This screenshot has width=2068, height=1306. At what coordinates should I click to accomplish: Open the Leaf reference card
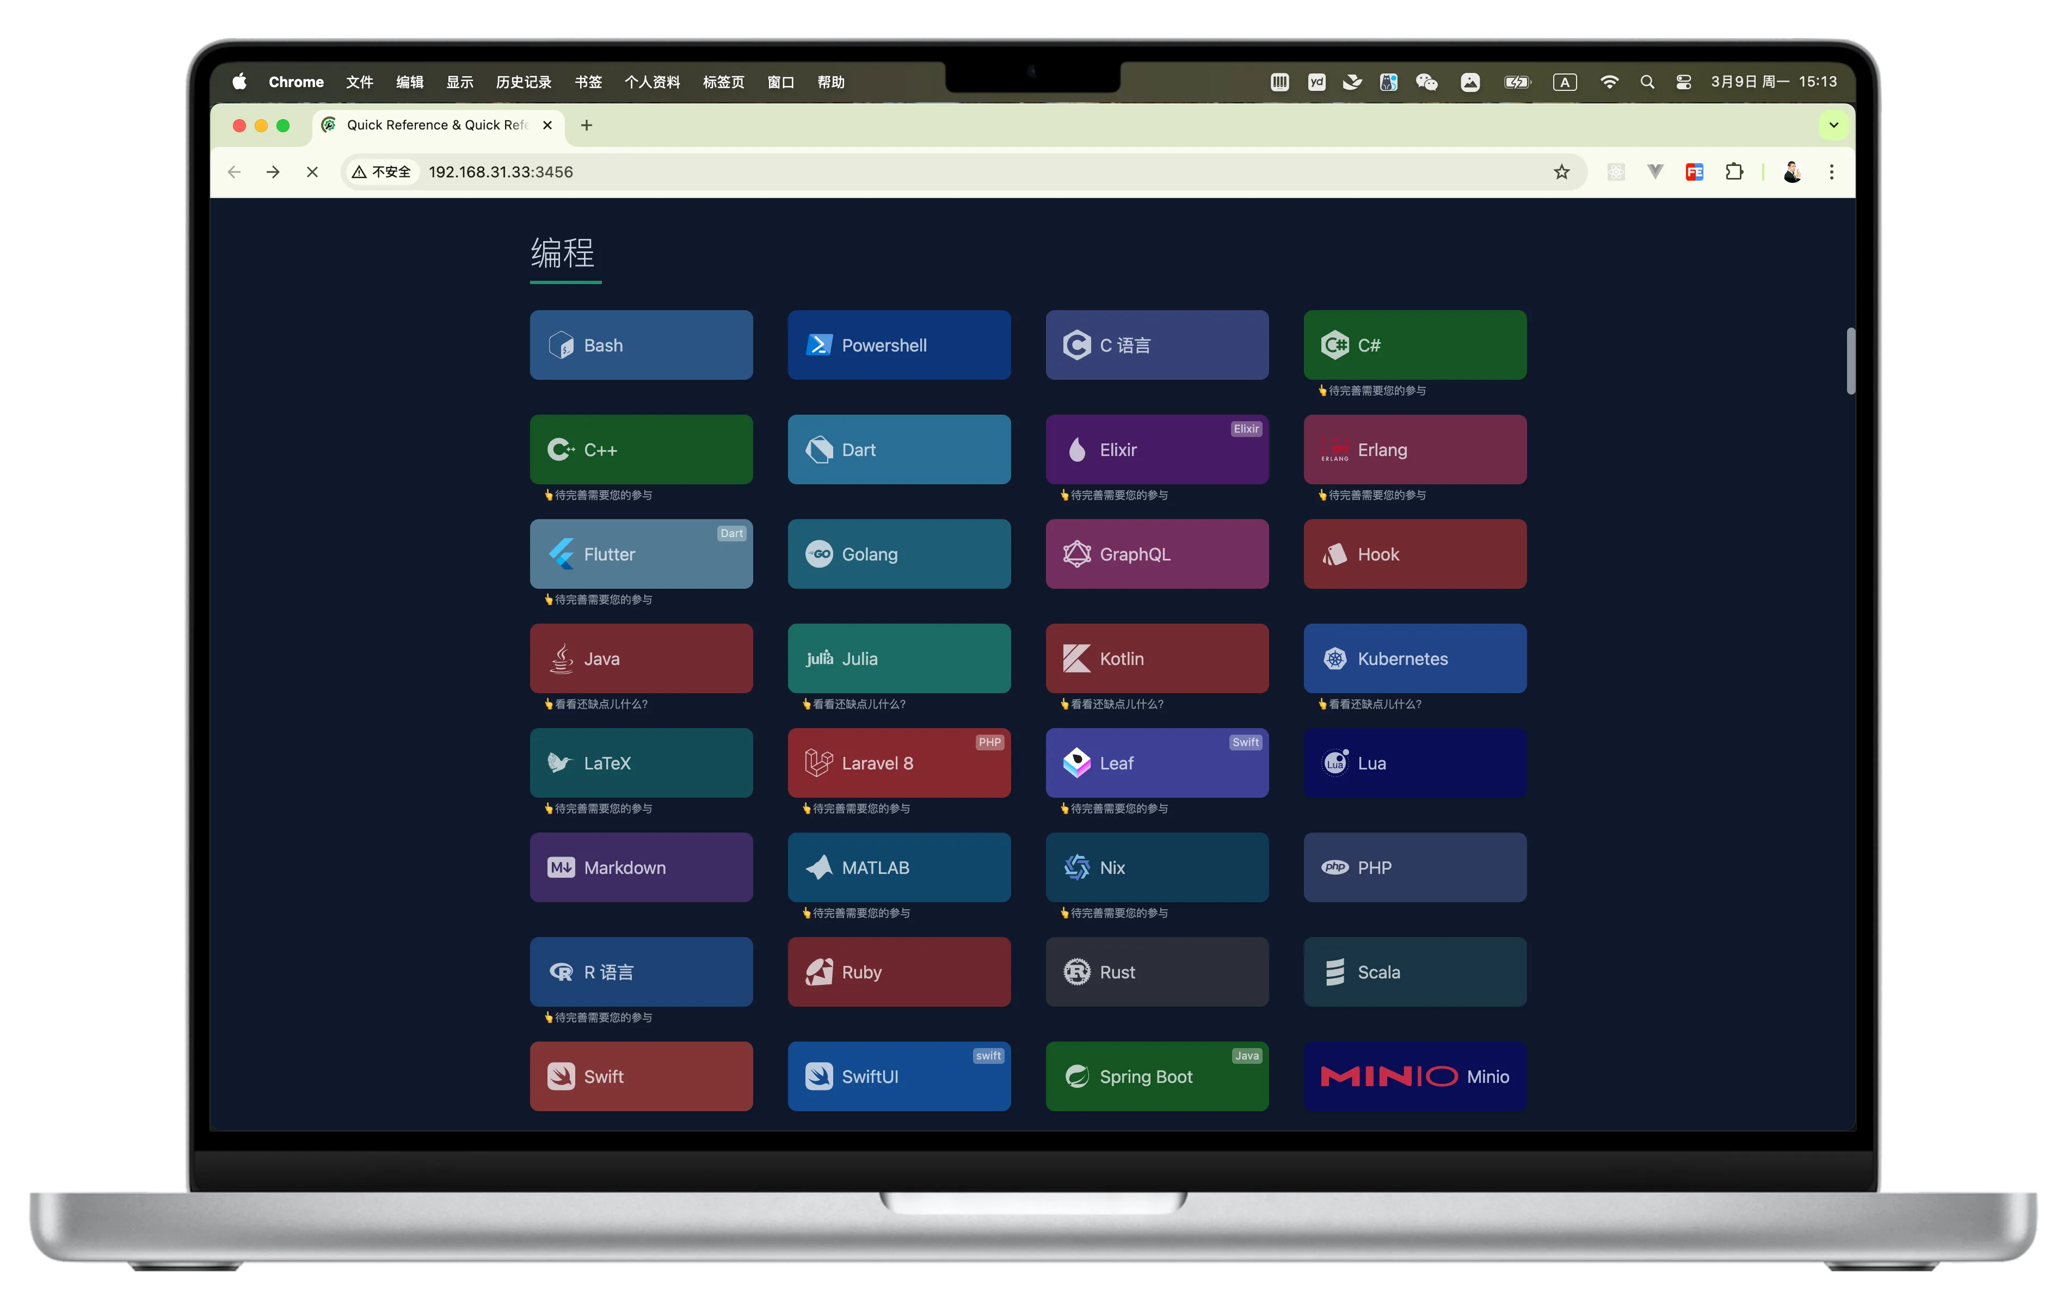coord(1157,763)
